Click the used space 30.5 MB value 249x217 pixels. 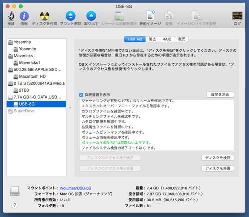coord(172,200)
